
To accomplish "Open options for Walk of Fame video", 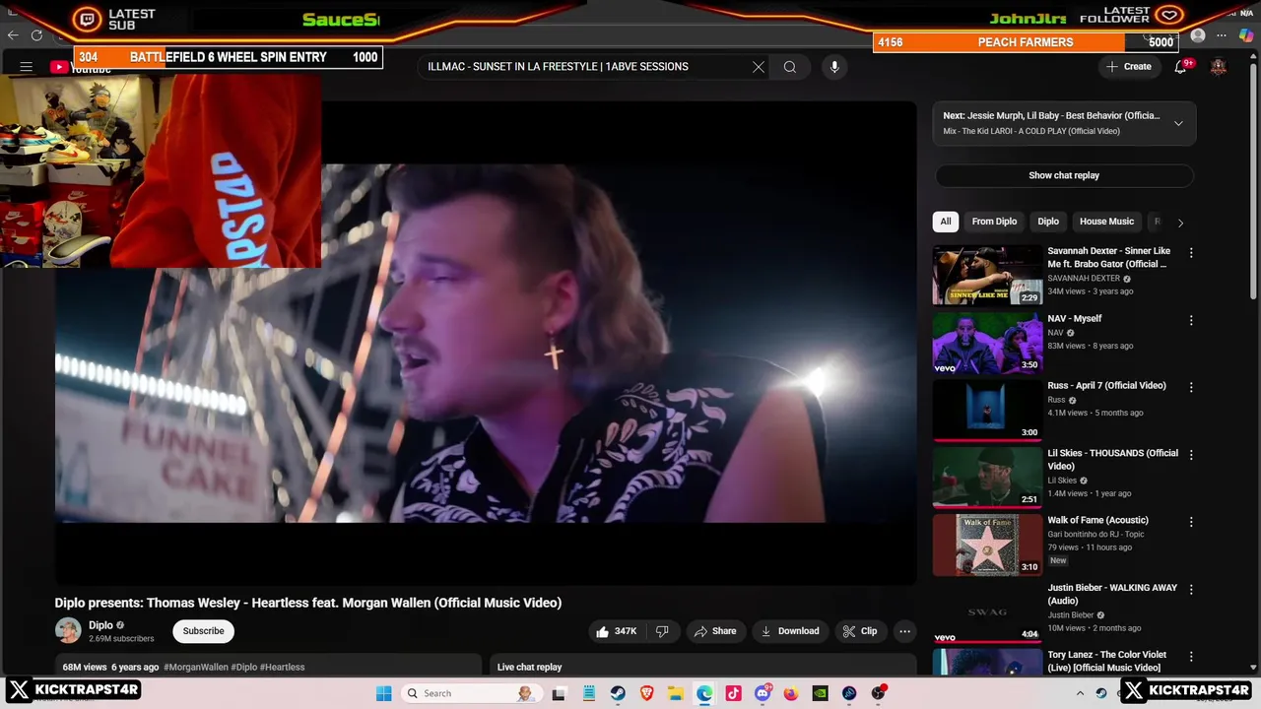I will tap(1191, 522).
